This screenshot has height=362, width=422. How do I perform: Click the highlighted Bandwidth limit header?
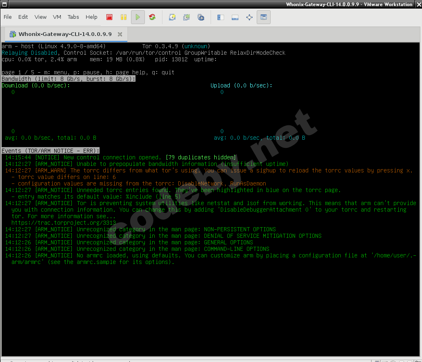point(68,79)
